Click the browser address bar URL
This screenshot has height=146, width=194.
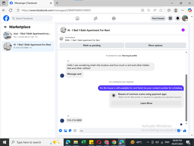56,10
